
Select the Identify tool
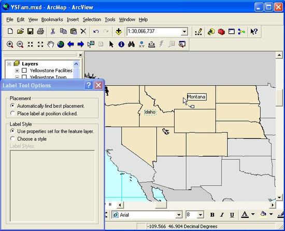pyautogui.click(x=121, y=44)
